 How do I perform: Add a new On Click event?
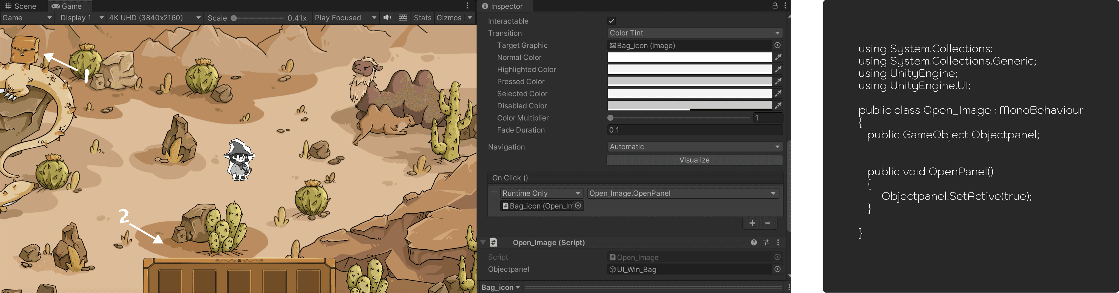(x=752, y=223)
